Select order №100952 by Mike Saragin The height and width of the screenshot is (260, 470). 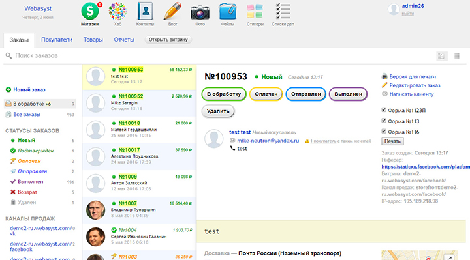click(140, 103)
